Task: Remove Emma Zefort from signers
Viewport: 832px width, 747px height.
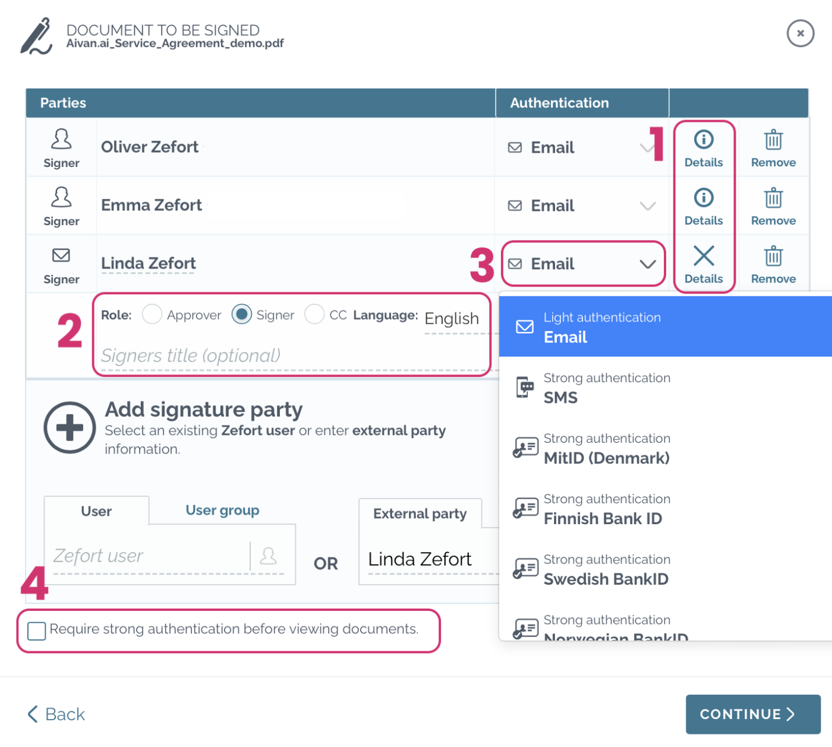Action: click(x=773, y=206)
